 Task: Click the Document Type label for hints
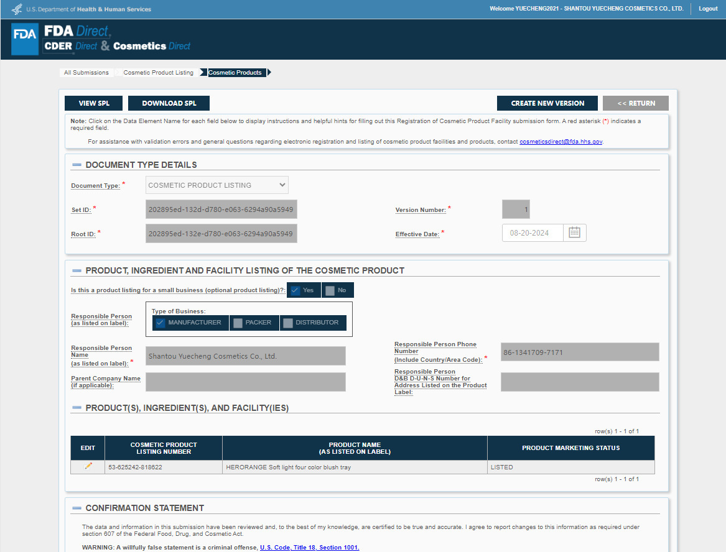(x=95, y=185)
